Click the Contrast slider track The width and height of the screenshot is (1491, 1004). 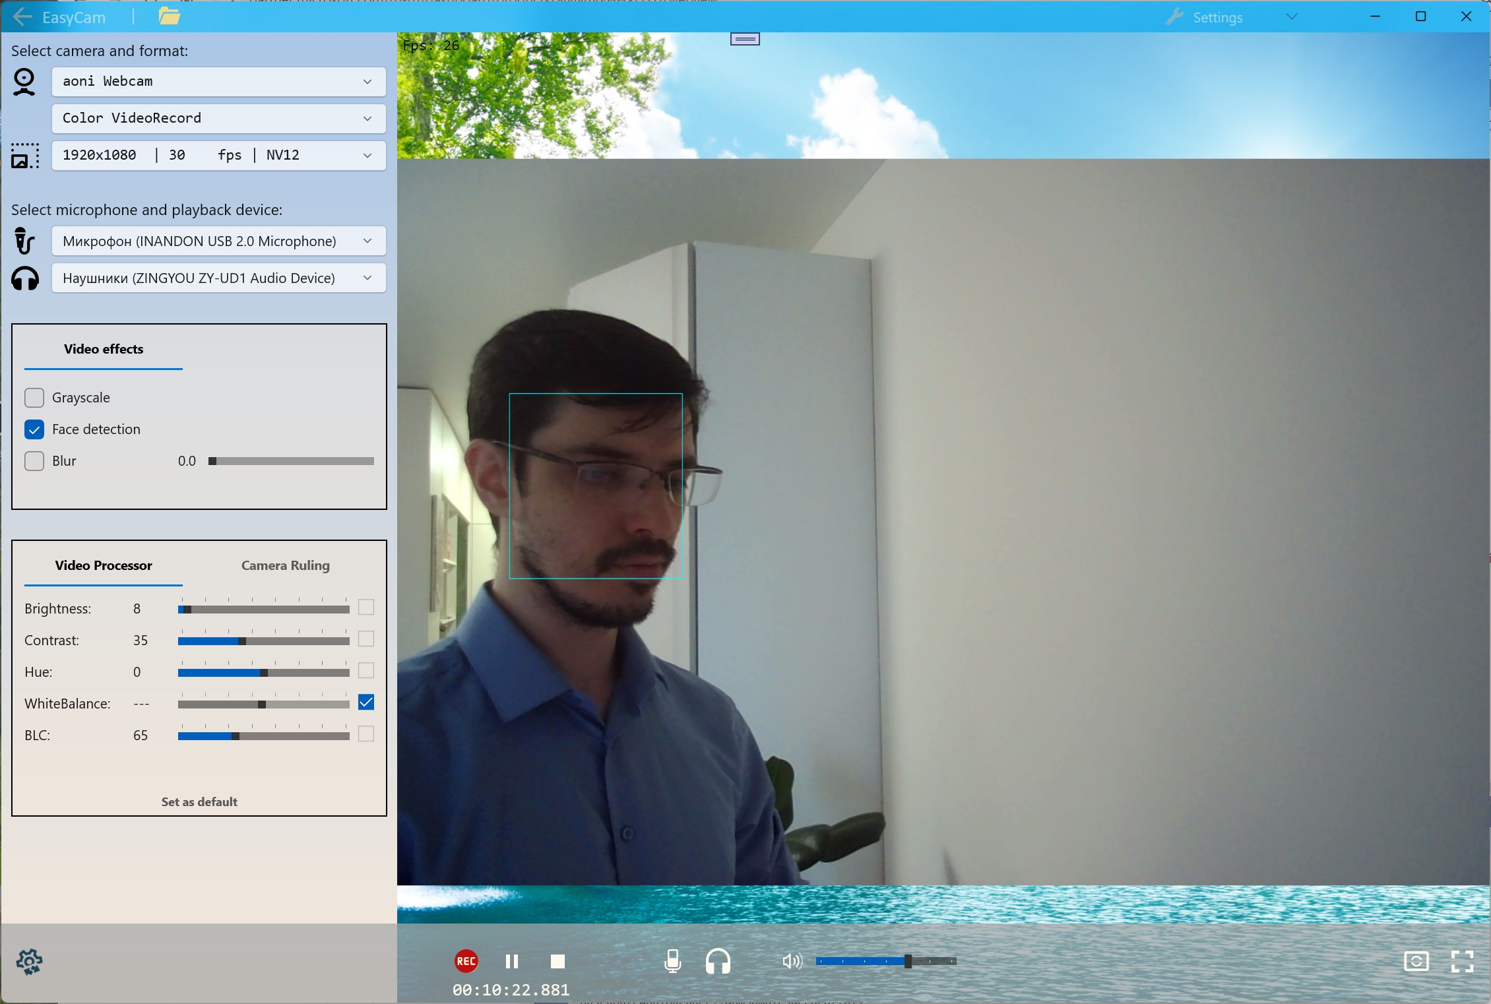pos(263,641)
